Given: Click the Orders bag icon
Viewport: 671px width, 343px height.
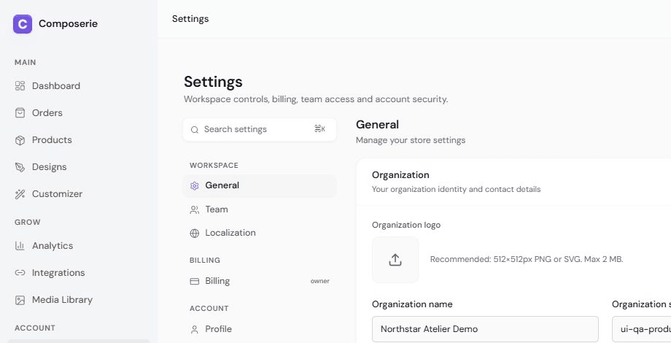Looking at the screenshot, I should (20, 112).
